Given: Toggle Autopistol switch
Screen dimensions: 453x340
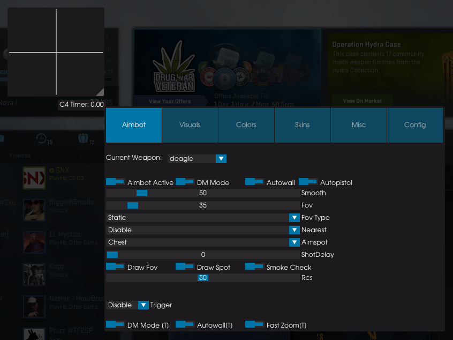Looking at the screenshot, I should pos(308,182).
